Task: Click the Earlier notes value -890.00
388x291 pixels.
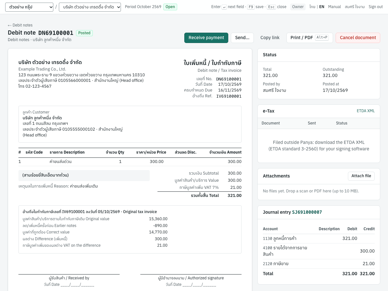Action: click(160, 225)
